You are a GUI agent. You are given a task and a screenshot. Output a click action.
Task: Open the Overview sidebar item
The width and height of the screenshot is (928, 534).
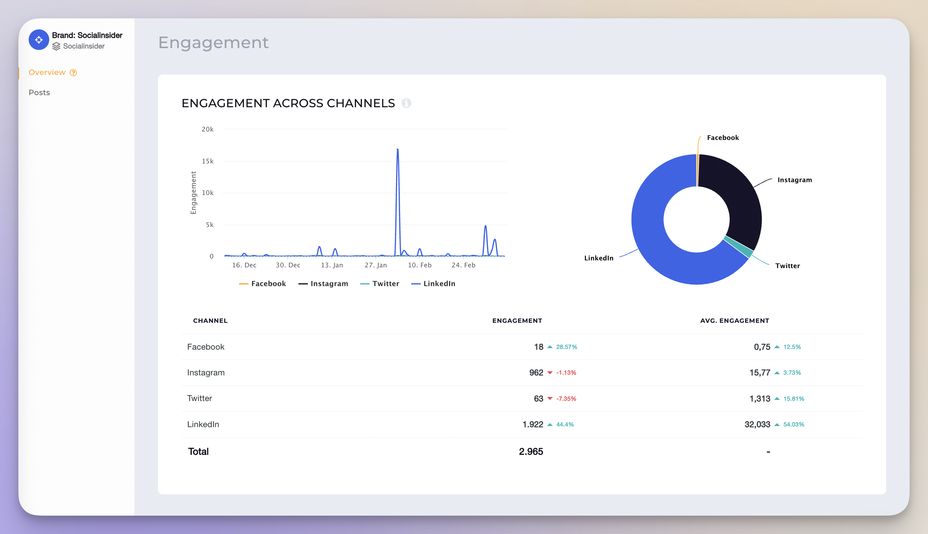point(47,72)
